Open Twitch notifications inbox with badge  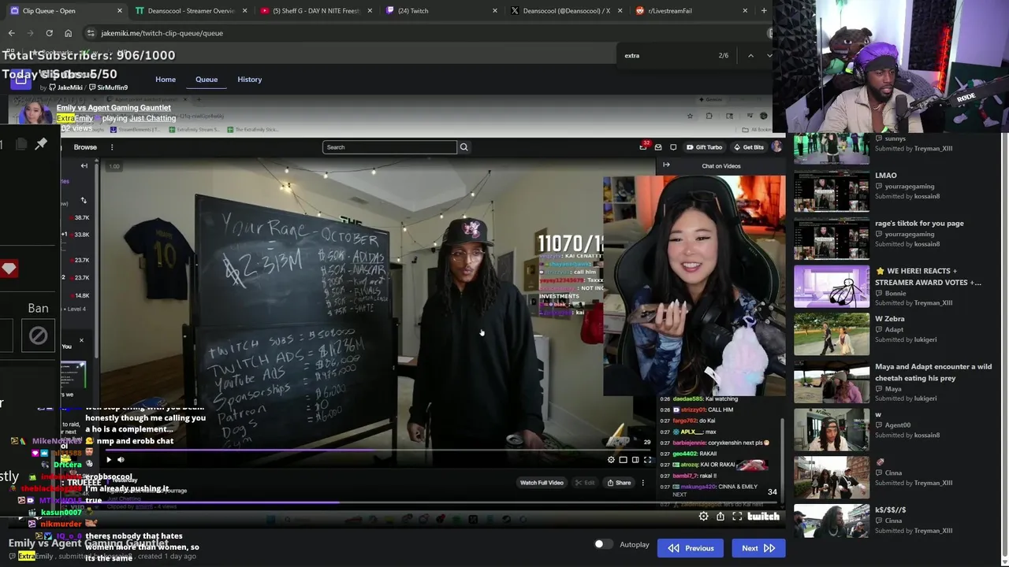643,147
